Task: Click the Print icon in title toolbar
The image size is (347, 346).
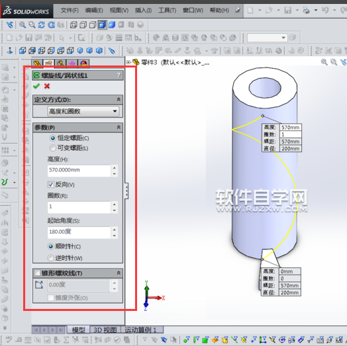Action: [x=307, y=10]
